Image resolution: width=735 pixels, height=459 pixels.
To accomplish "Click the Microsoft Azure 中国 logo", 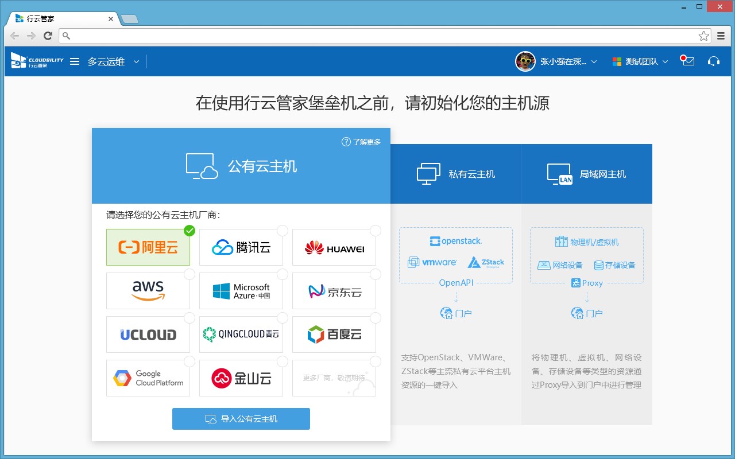I will click(241, 291).
